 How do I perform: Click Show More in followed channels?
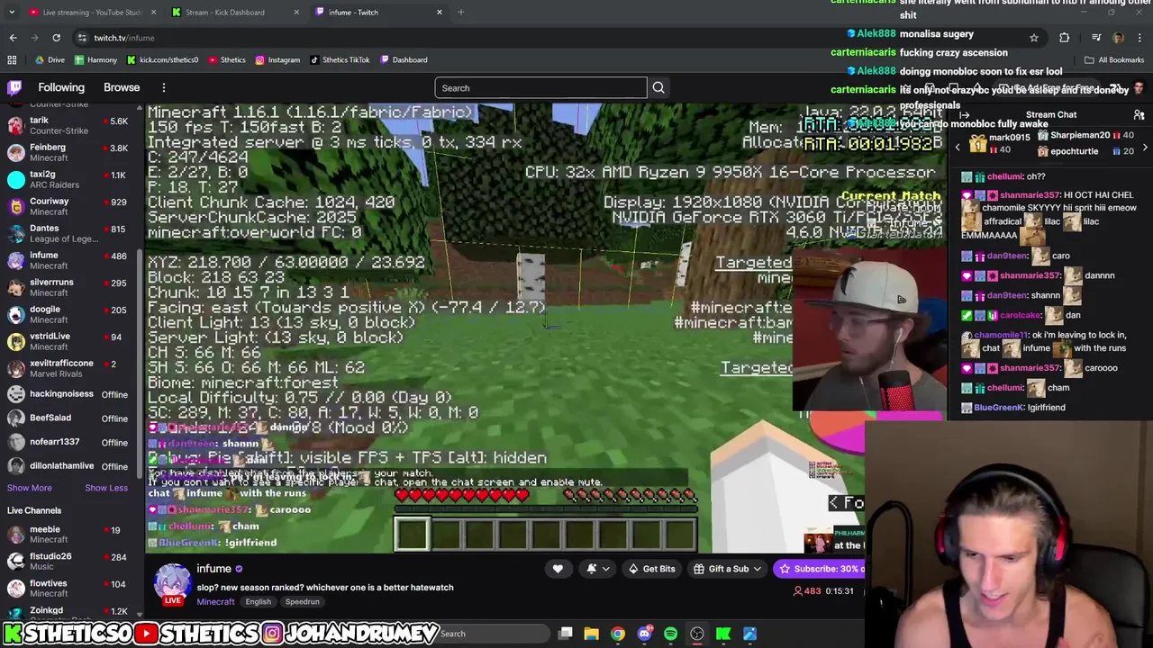30,488
